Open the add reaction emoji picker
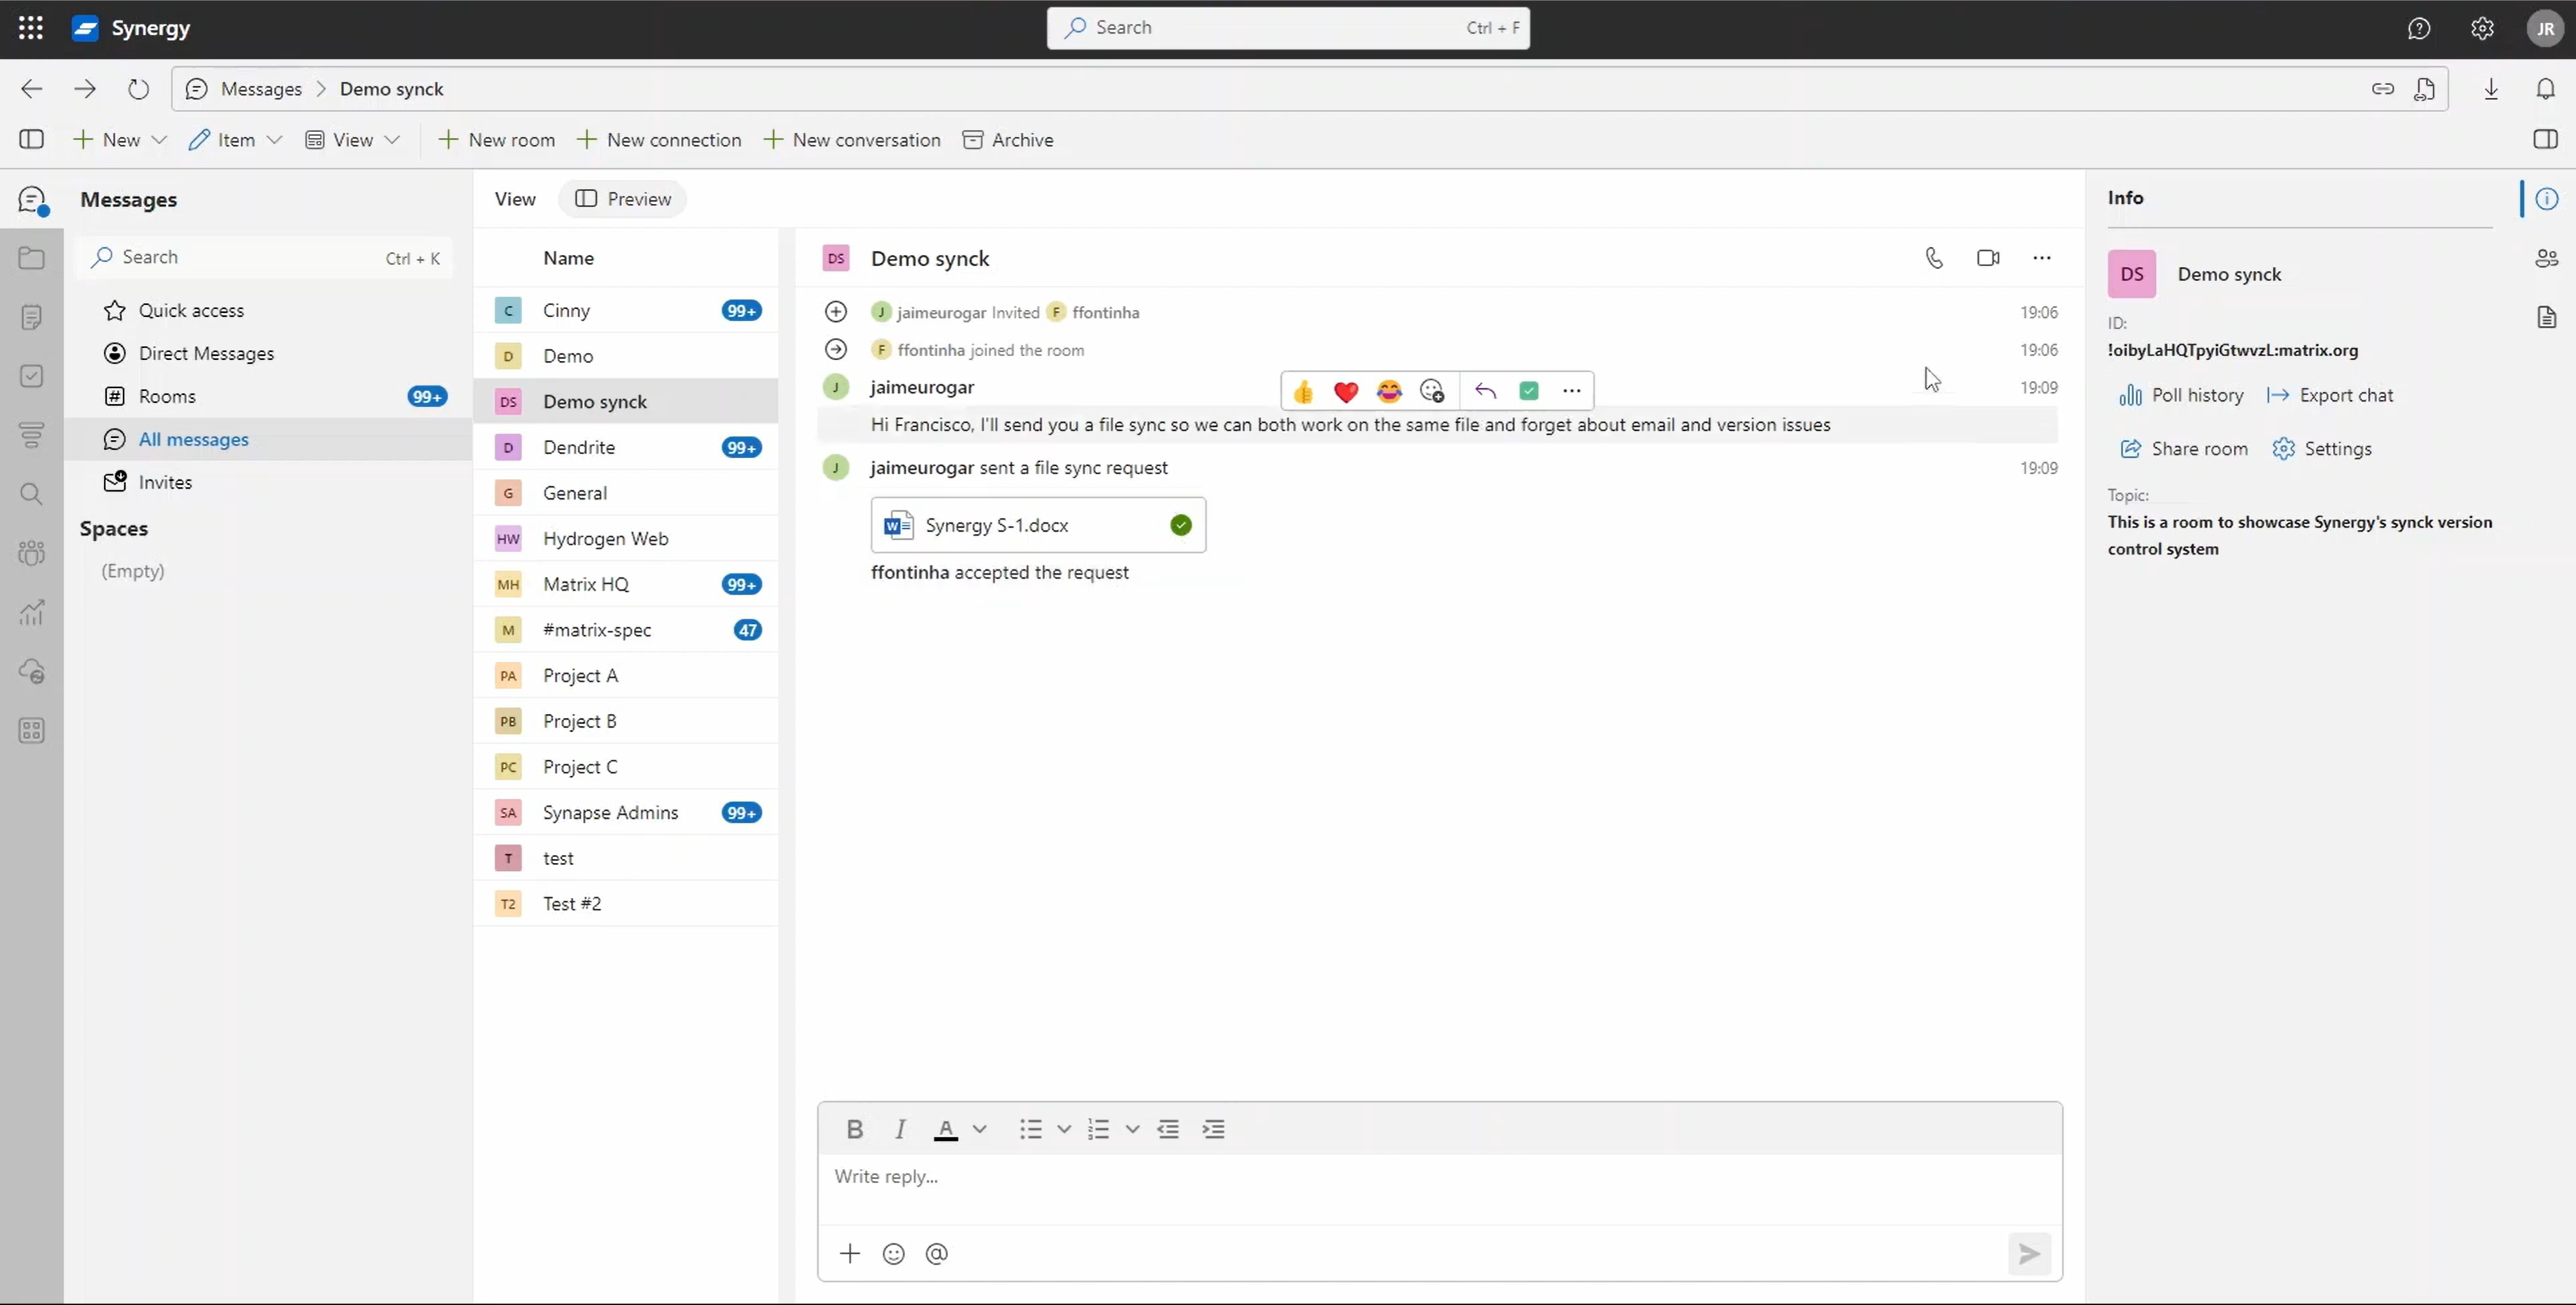 [x=1432, y=392]
